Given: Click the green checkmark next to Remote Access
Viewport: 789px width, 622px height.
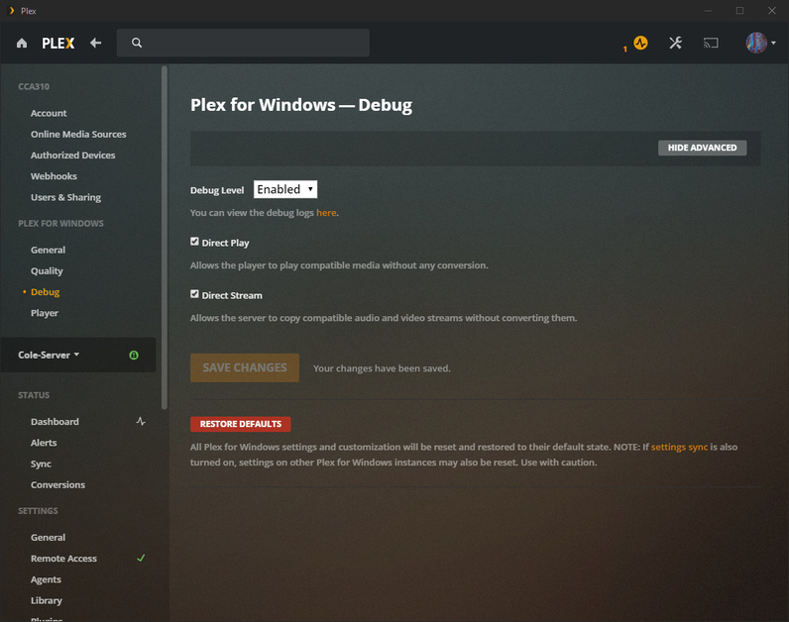Looking at the screenshot, I should pos(141,558).
